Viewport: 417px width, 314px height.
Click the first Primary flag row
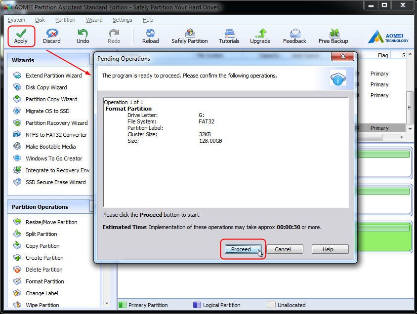tap(379, 74)
